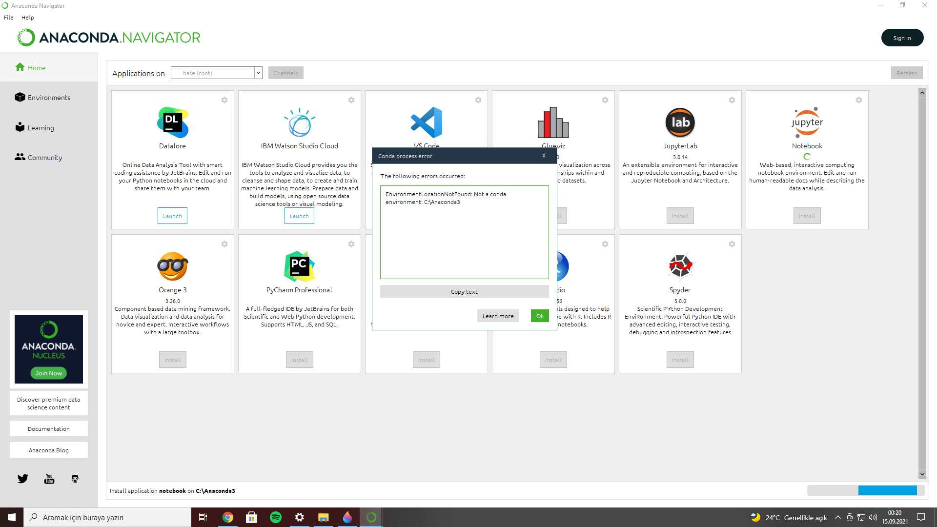Click the Orange 3 sunglasses logo

(173, 266)
